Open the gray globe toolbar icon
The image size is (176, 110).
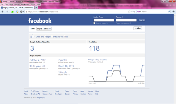21,12
